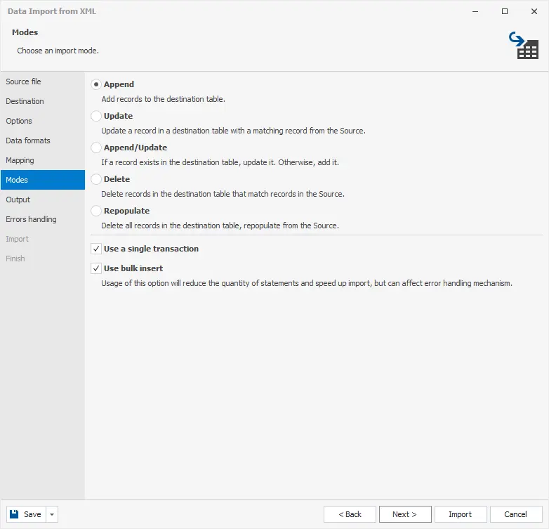Open the Output page
Viewport: 549px width, 529px height.
pos(18,200)
